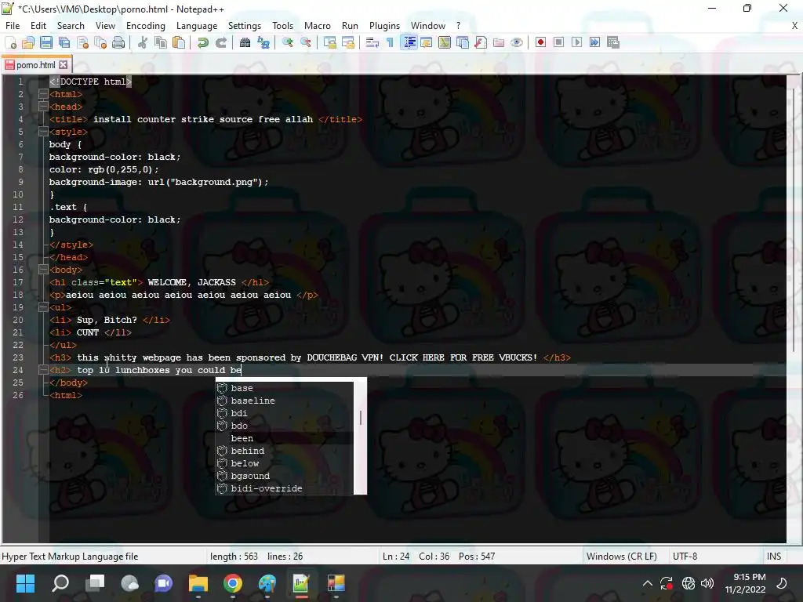803x602 pixels.
Task: Open the Plugins menu
Action: coord(384,26)
